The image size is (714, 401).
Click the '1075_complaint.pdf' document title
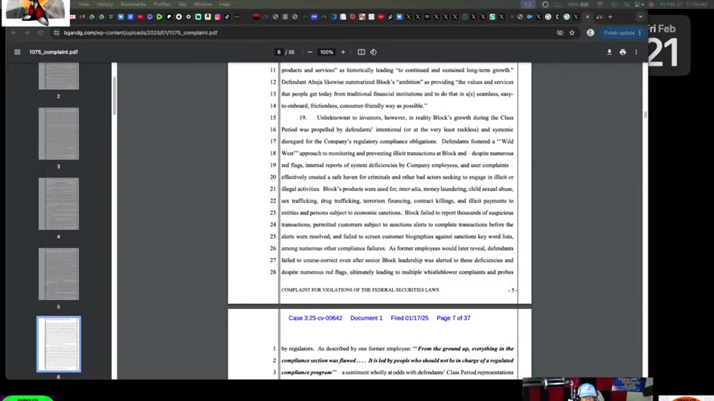53,52
